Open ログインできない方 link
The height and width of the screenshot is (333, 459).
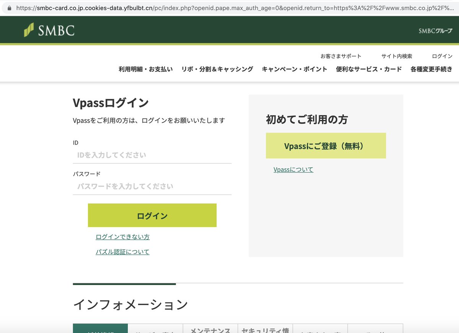click(x=123, y=237)
